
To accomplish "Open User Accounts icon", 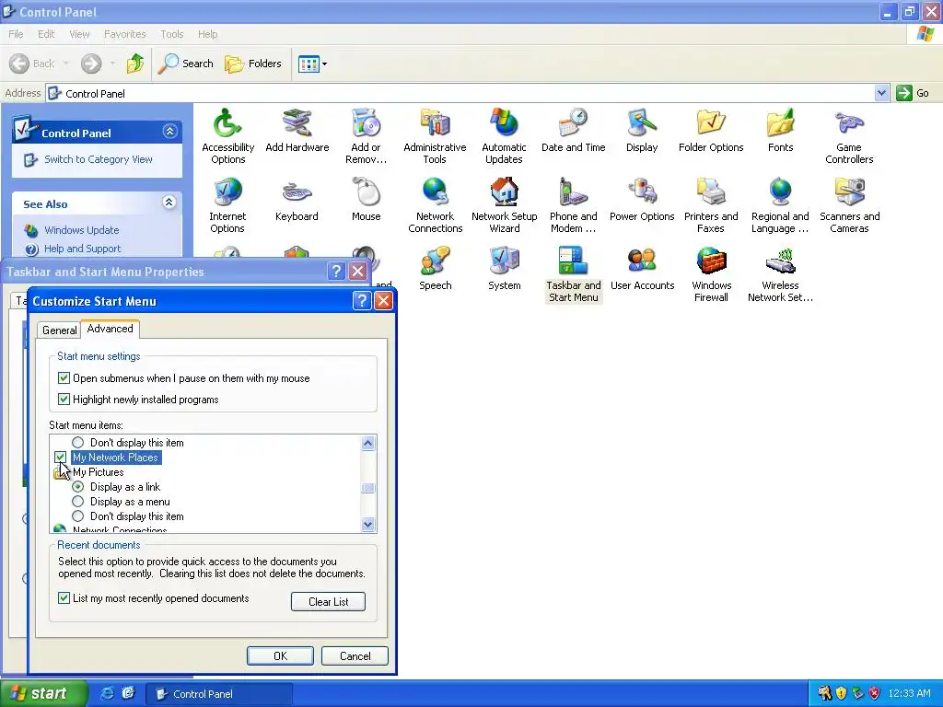I will click(642, 269).
